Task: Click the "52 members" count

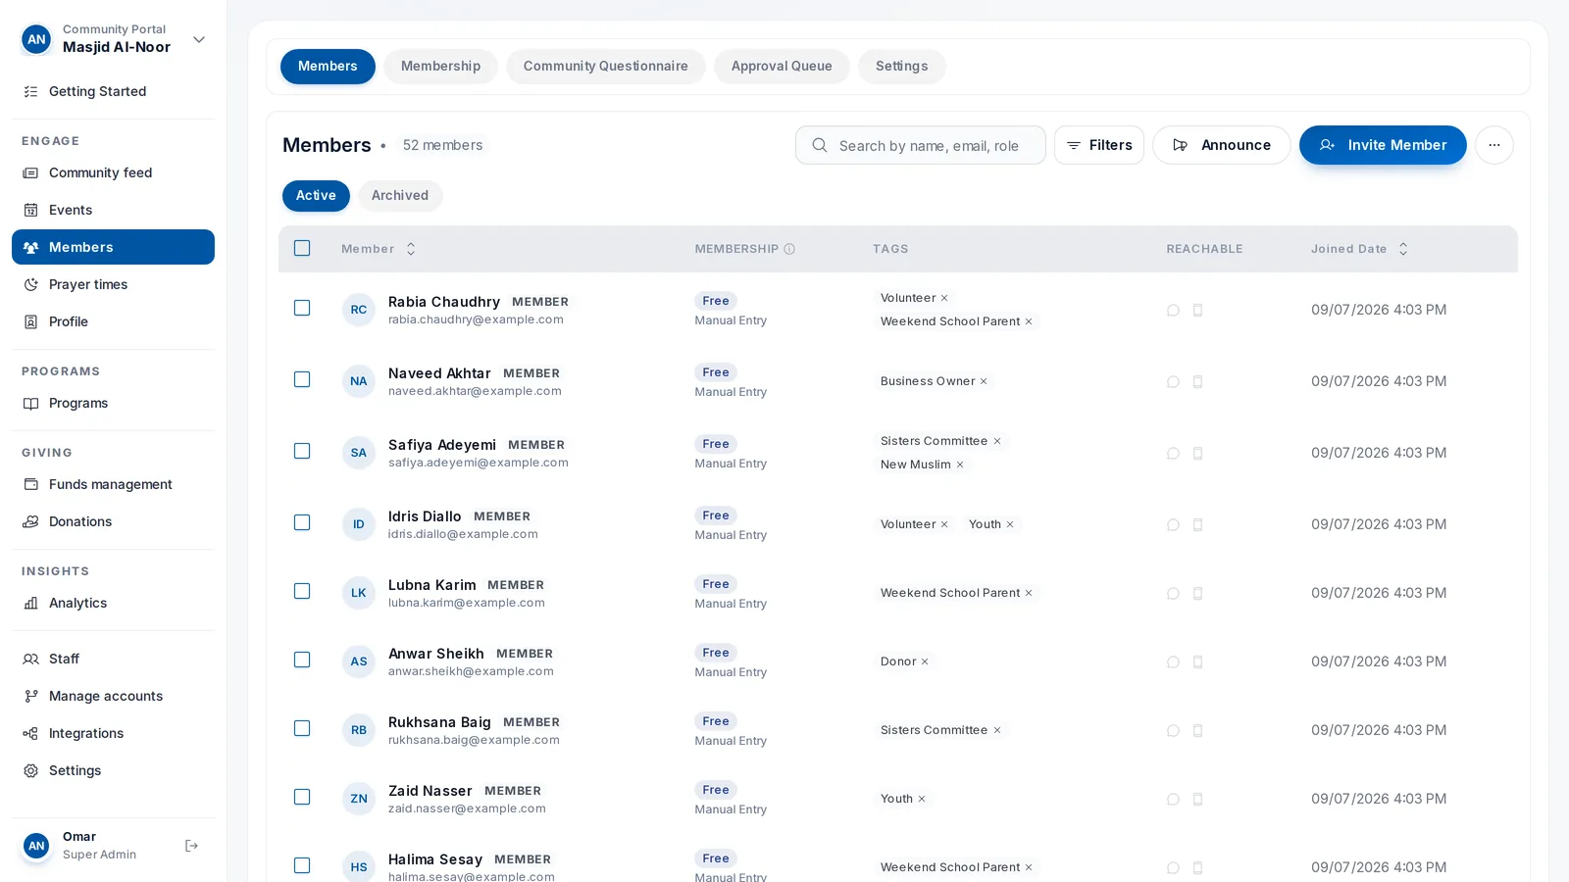Action: 442,145
